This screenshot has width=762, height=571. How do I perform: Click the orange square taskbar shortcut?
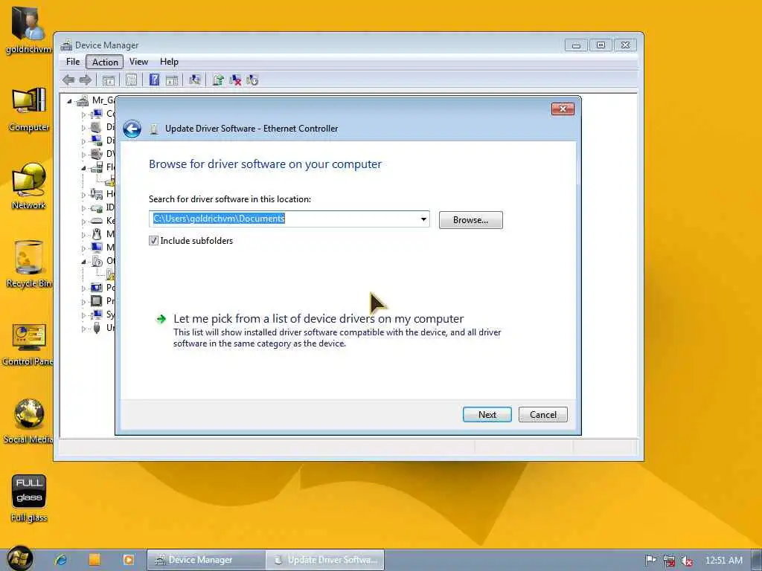pos(95,560)
